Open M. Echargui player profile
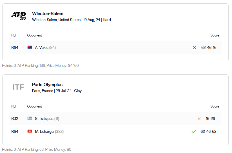The width and height of the screenshot is (232, 153). (44, 131)
